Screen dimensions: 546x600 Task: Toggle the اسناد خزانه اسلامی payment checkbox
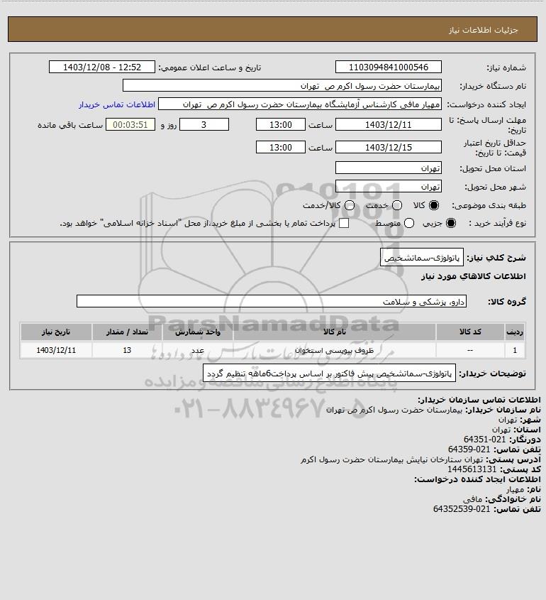[x=344, y=223]
